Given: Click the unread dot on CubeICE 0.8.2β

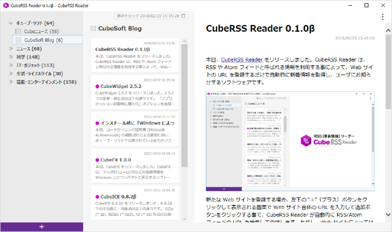Looking at the screenshot, I should click(x=97, y=197).
